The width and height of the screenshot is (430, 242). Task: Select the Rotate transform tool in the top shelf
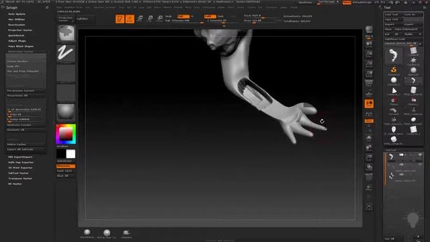[160, 19]
